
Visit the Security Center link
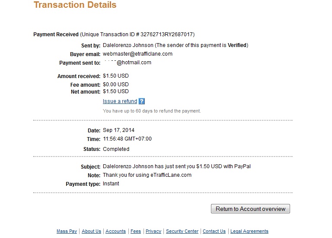[182, 231]
